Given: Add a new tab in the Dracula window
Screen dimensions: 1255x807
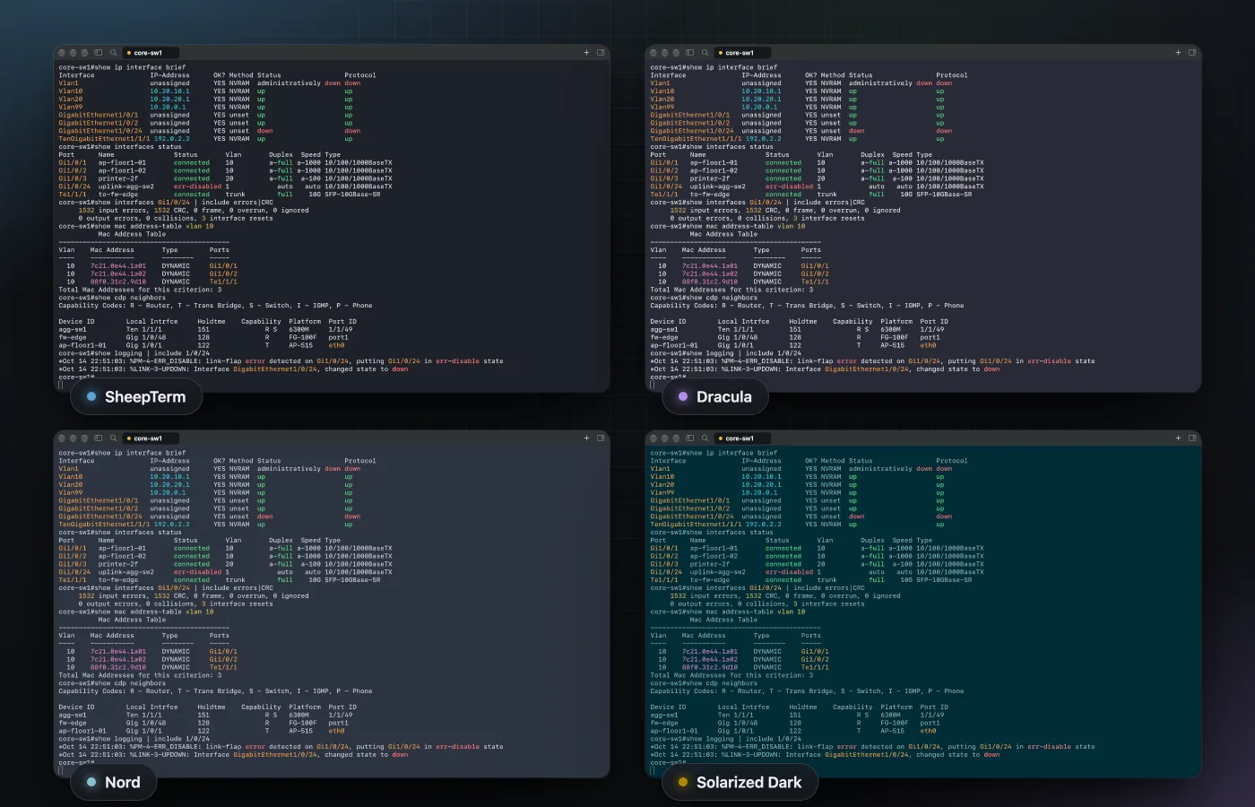Looking at the screenshot, I should click(1179, 53).
